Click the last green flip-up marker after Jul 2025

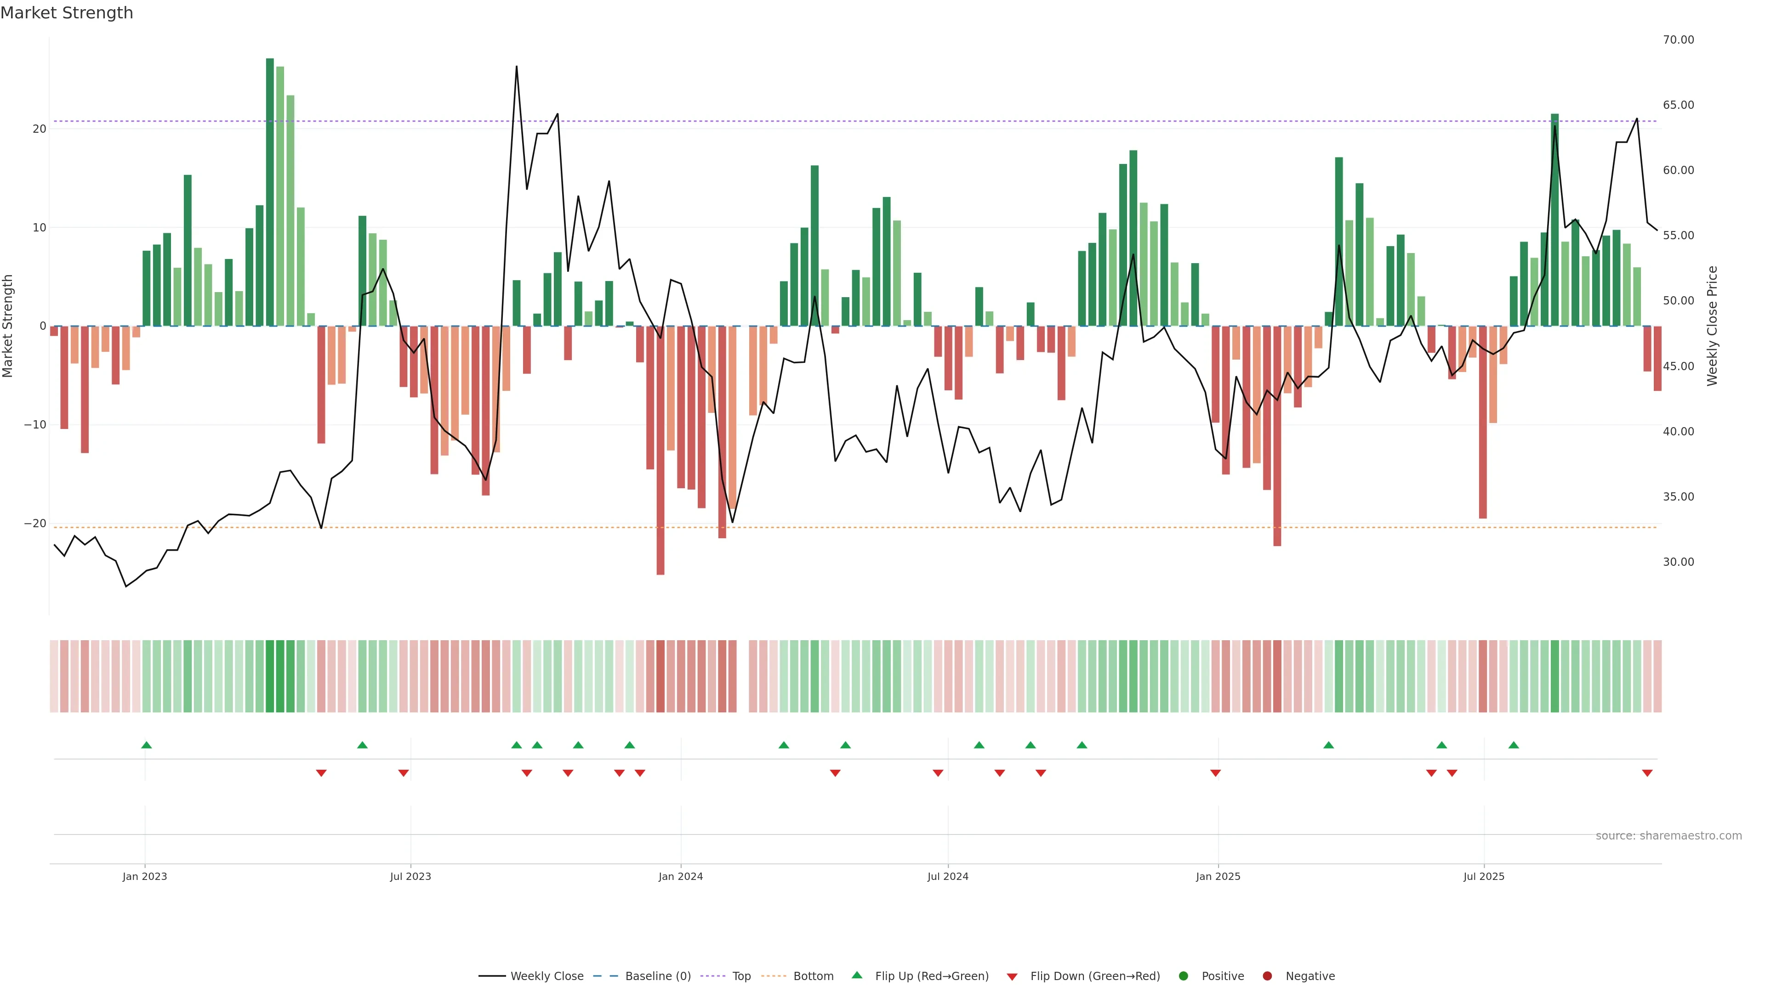pos(1514,745)
